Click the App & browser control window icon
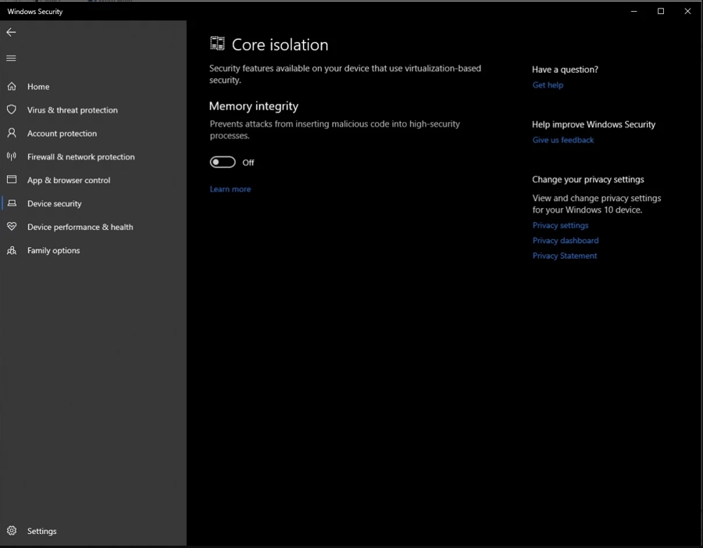This screenshot has width=703, height=548. coord(12,180)
